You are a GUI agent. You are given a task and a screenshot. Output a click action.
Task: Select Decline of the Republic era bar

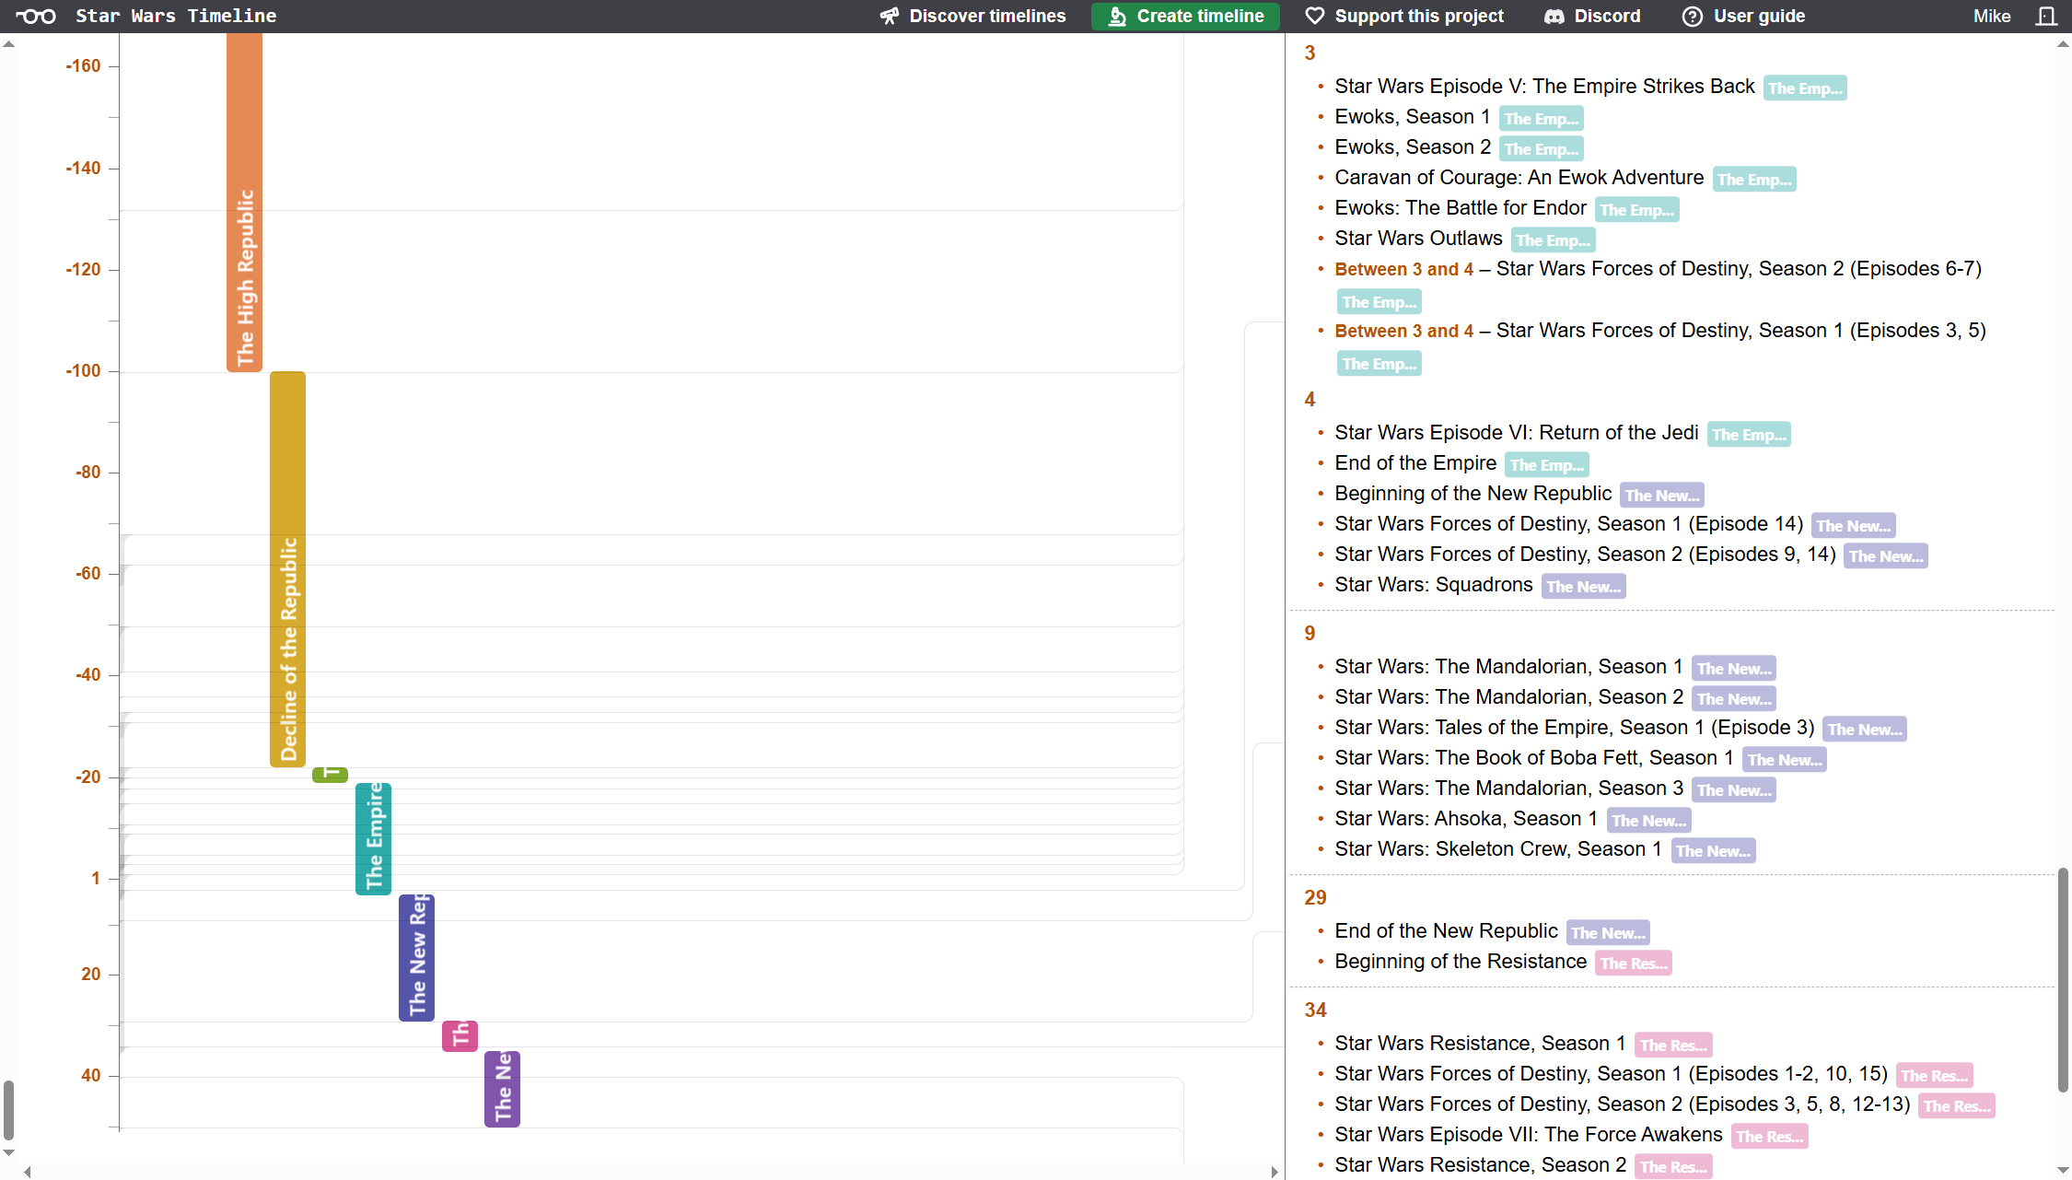pos(287,568)
